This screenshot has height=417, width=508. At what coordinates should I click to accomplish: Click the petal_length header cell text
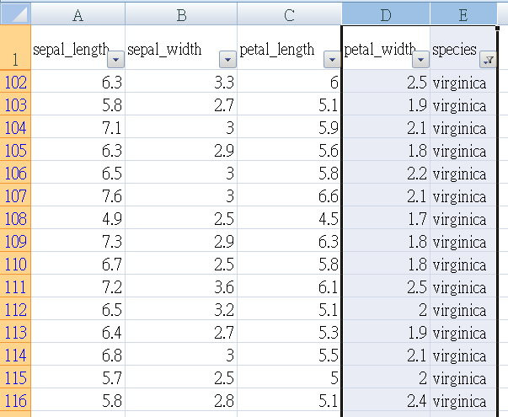tap(277, 50)
